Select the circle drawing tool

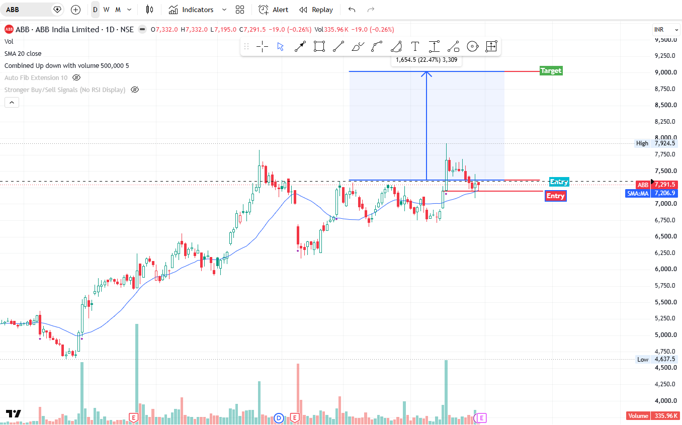(x=472, y=47)
